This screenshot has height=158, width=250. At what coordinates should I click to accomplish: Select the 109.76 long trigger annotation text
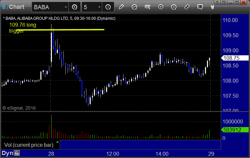pyautogui.click(x=23, y=27)
